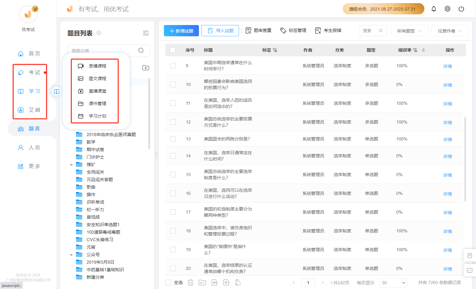Viewport: 476px width, 289px height.
Task: Click the 导入试题 button
Action: click(x=220, y=31)
